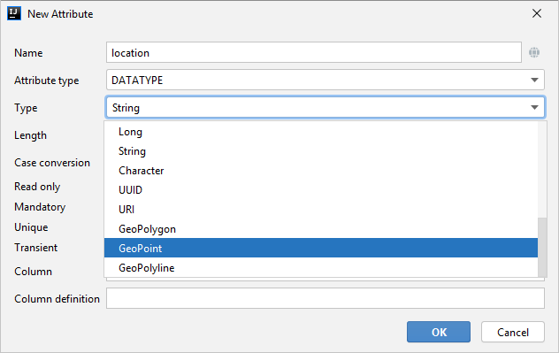
Task: Click the type list scrollbar thumb
Action: [542, 247]
